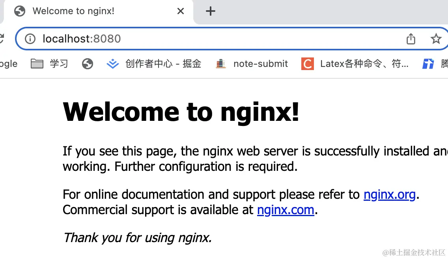This screenshot has width=448, height=259.
Task: Click the unnamed globe bookmark icon
Action: (x=88, y=64)
